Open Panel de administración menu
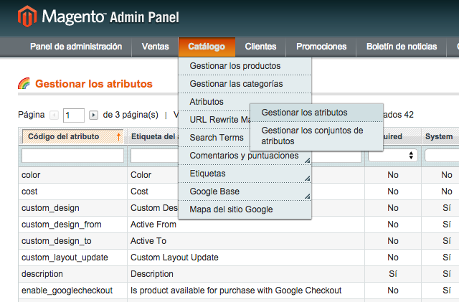This screenshot has height=302, width=459. [76, 47]
